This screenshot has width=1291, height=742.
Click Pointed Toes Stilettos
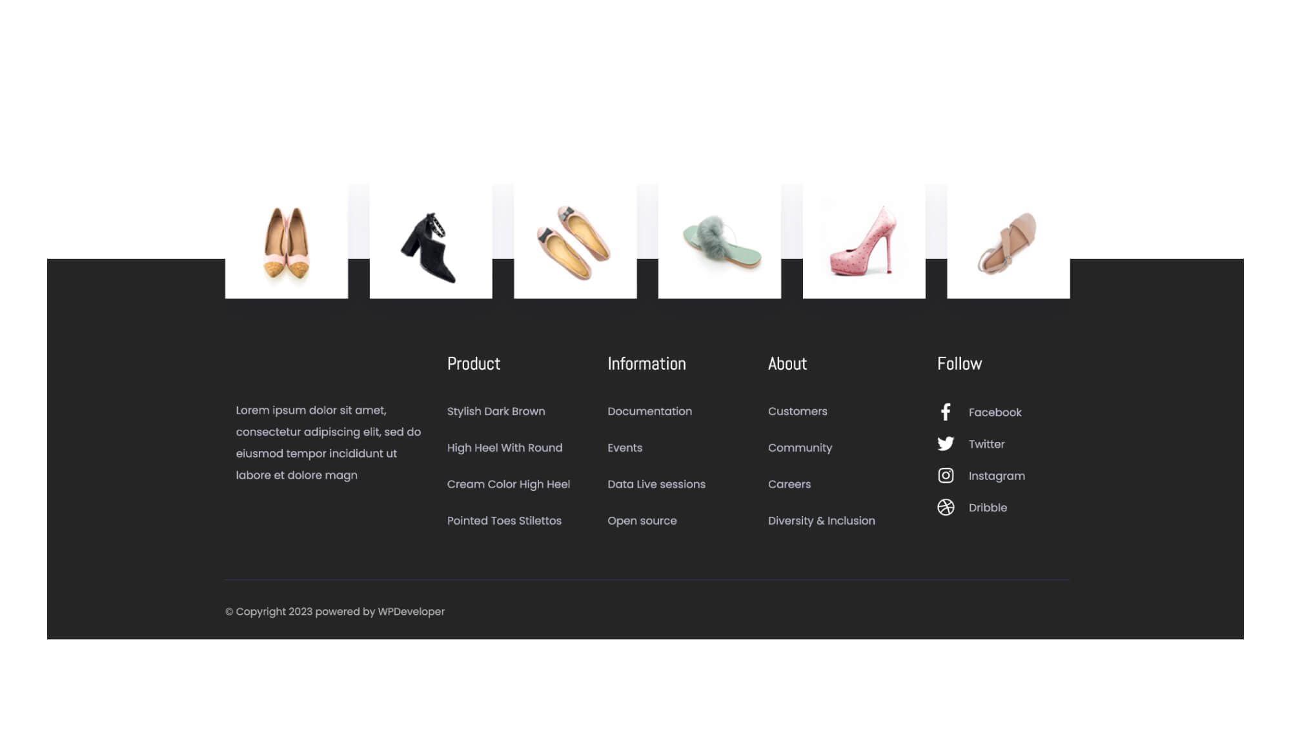click(x=504, y=520)
